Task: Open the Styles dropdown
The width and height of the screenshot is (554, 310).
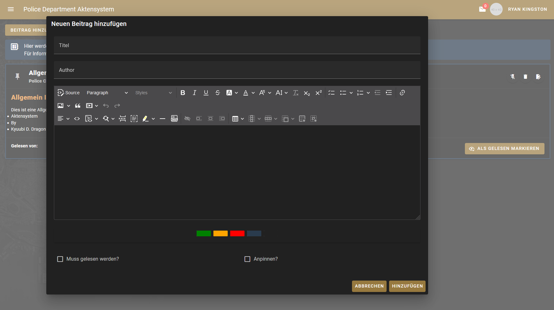Action: (153, 93)
